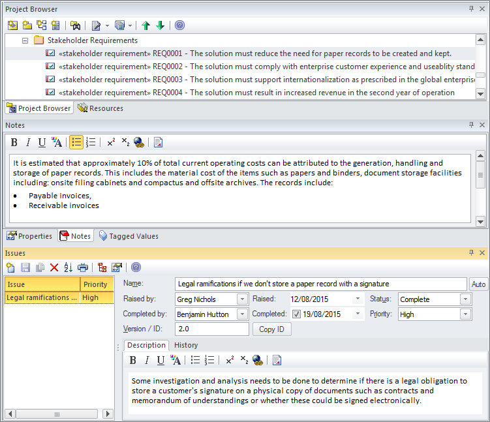This screenshot has width=490, height=422.
Task: Click the Copy ID button
Action: [x=271, y=329]
